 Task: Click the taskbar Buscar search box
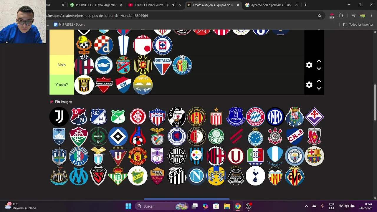click(x=162, y=206)
